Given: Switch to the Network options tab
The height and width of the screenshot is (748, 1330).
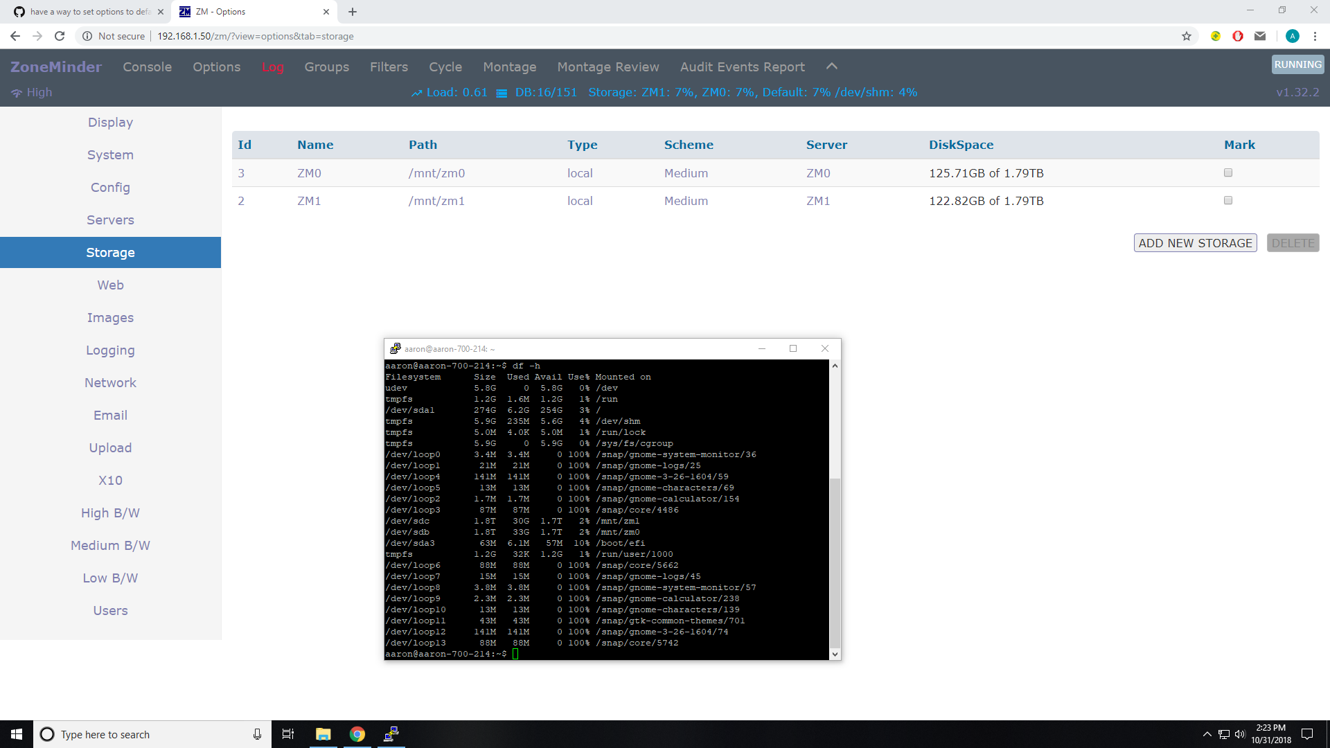Looking at the screenshot, I should (109, 382).
